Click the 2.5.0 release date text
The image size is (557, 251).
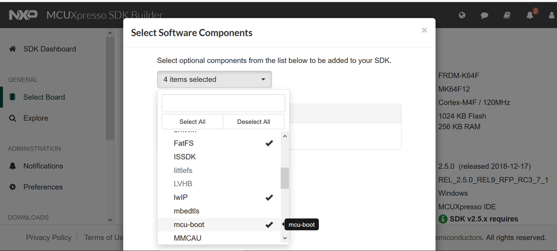(x=484, y=166)
